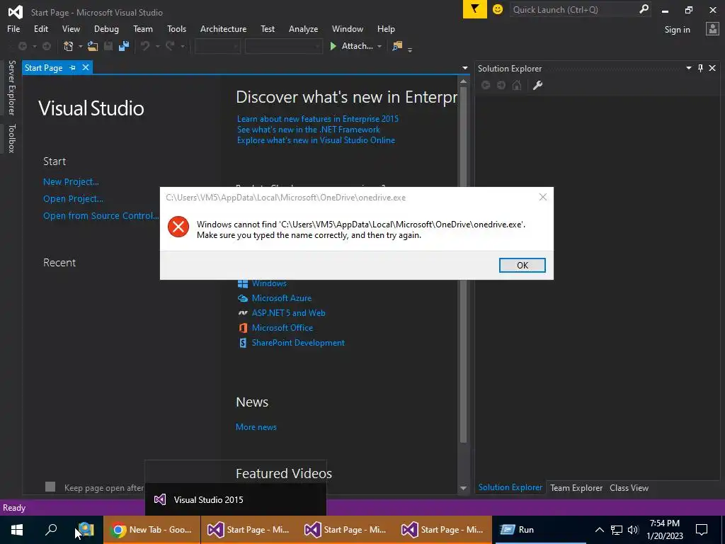Screen dimensions: 725x544
Task: Toggle Keep page open after checkbox
Action: pyautogui.click(x=50, y=487)
